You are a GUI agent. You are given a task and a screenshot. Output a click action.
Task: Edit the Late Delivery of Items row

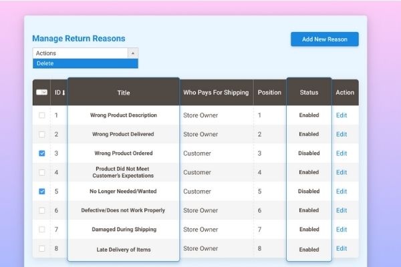(x=341, y=249)
